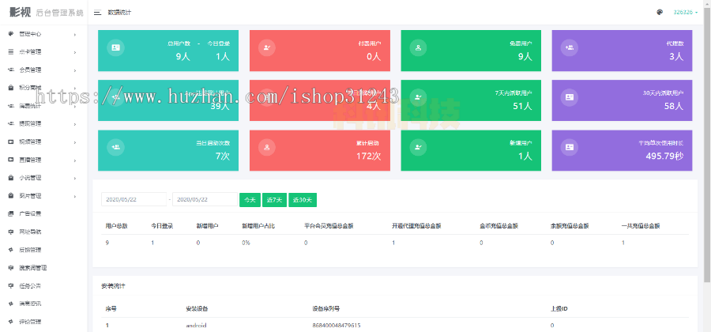This screenshot has height=332, width=711.
Task: Click the 当日启动次数 card icon
Action: point(116,147)
